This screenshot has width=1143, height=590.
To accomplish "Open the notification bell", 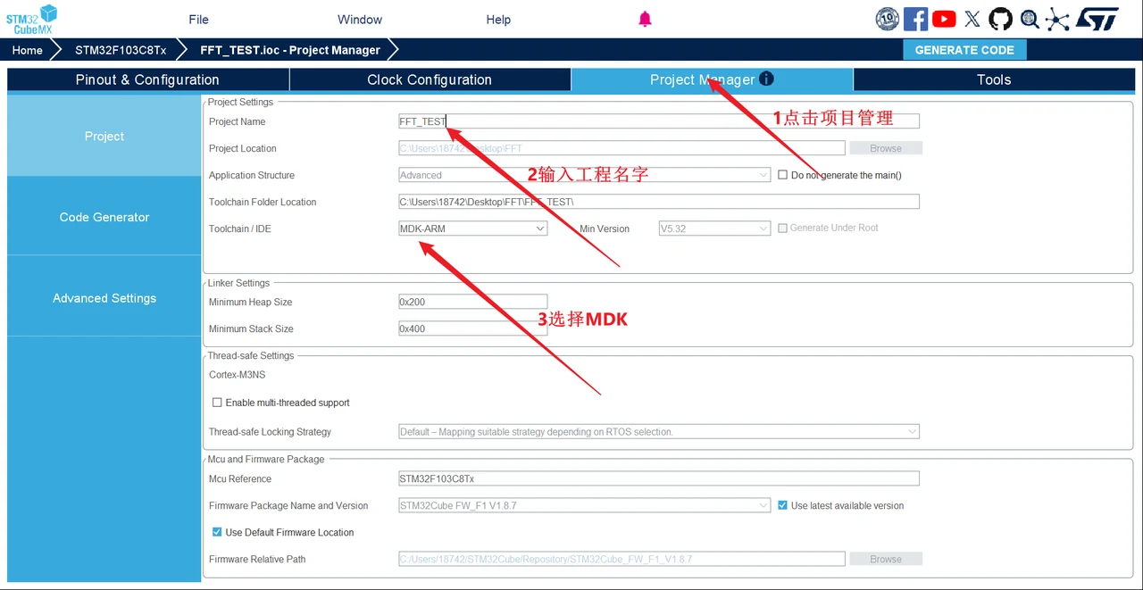I will point(645,20).
